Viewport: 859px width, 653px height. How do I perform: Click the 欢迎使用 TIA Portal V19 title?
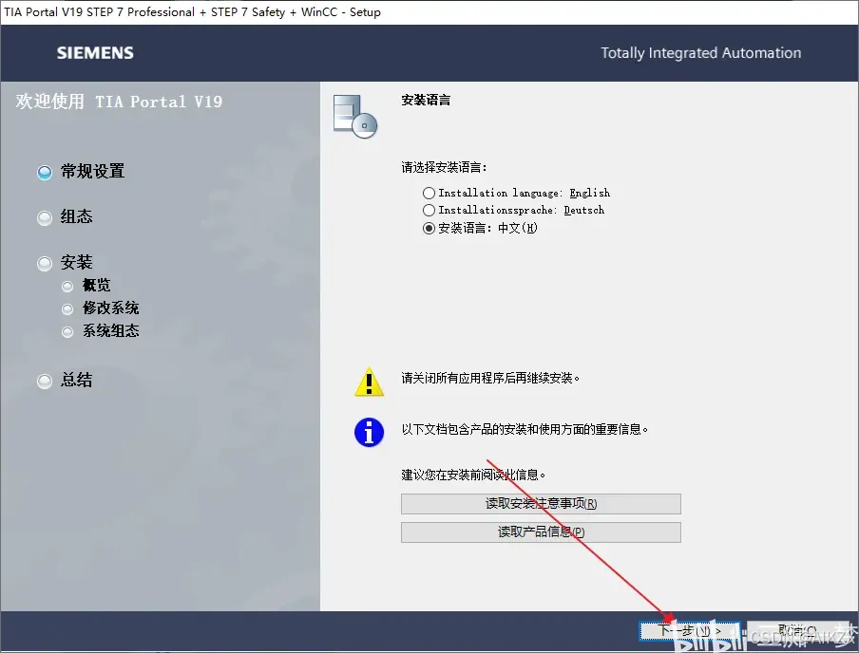(119, 102)
